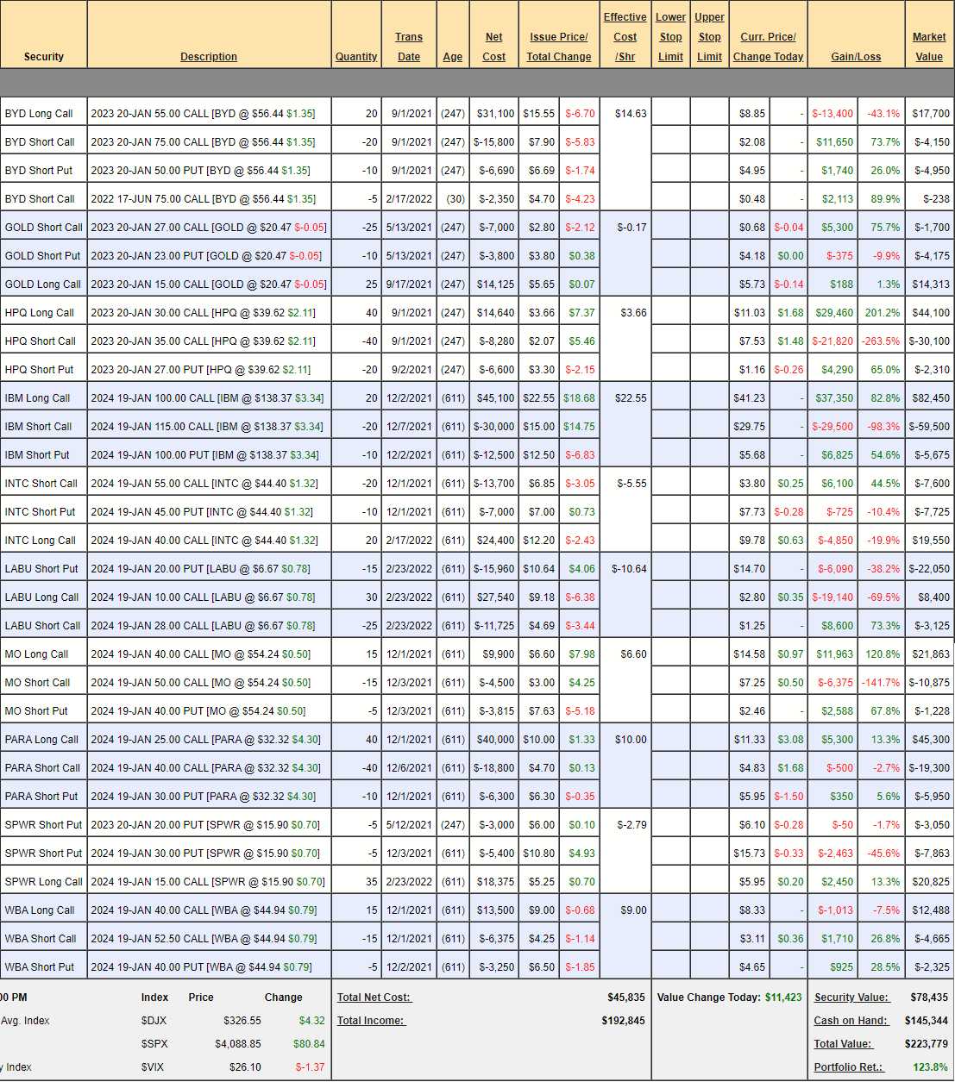This screenshot has width=955, height=1082.
Task: Click the Total Net Cost label
Action: pyautogui.click(x=374, y=998)
